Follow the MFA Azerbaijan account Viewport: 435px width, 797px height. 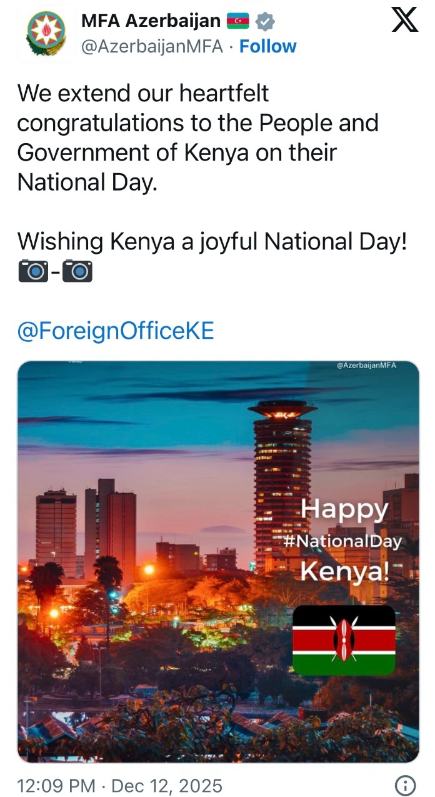268,46
